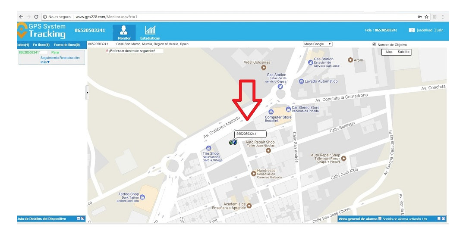The image size is (466, 237).
Task: Go back with the browser back arrow
Action: pyautogui.click(x=21, y=17)
